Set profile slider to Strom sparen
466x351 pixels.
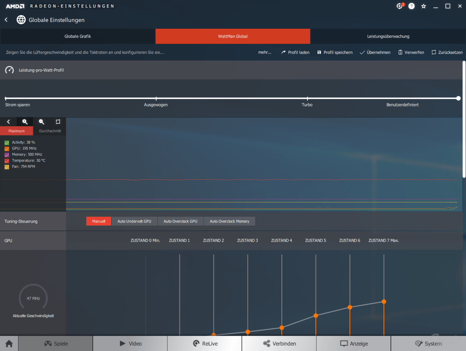coord(6,98)
